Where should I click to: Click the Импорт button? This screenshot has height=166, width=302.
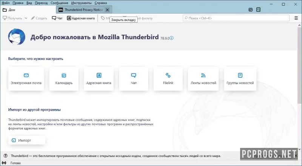(27, 140)
